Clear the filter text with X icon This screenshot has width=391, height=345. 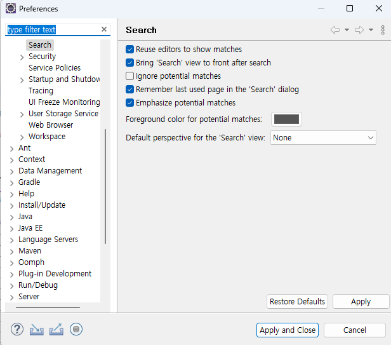[104, 29]
